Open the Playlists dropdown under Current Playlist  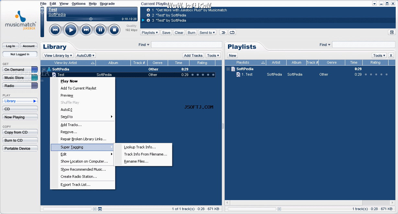150,32
